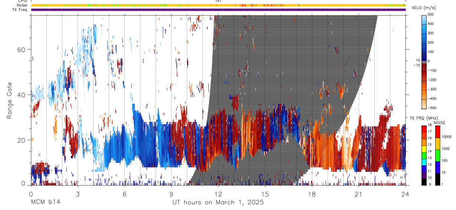Screen dimensions: 456x210
Task: Click the black 9–10 MHz swatch in TX FRQ legend
Action: (424, 181)
